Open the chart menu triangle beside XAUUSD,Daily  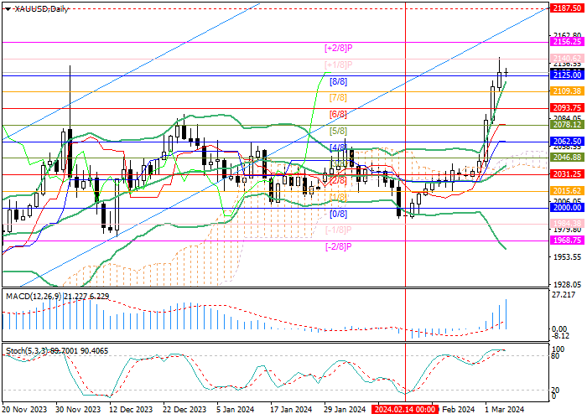[x=8, y=9]
